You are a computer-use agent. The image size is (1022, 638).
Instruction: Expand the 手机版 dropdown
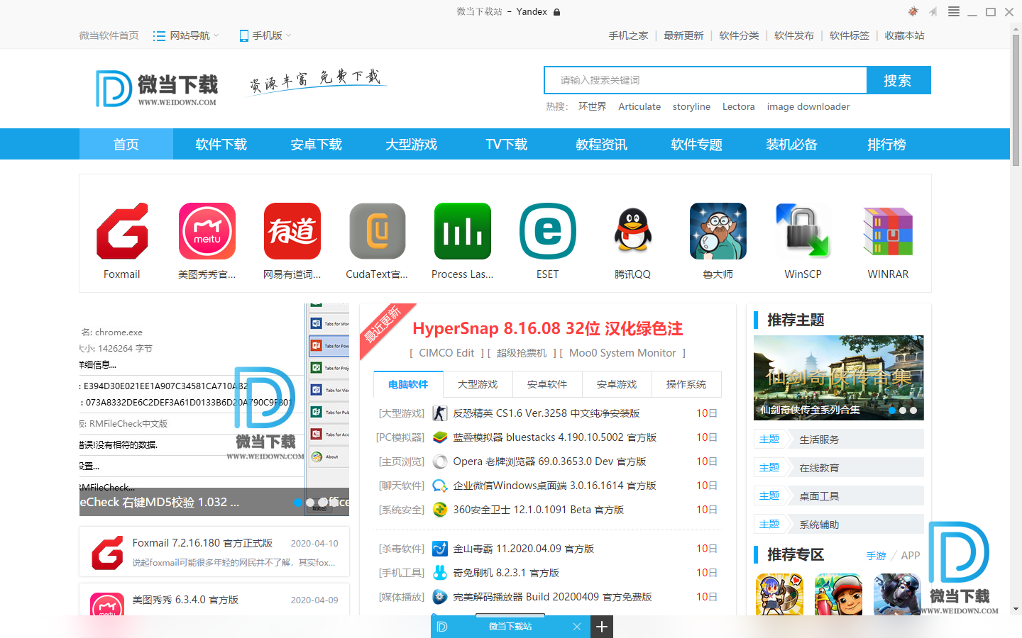pyautogui.click(x=265, y=35)
